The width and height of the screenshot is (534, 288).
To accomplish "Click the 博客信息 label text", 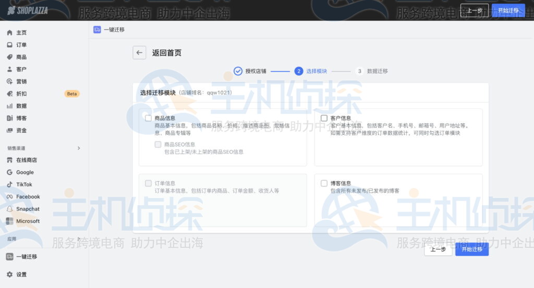I will coord(341,183).
